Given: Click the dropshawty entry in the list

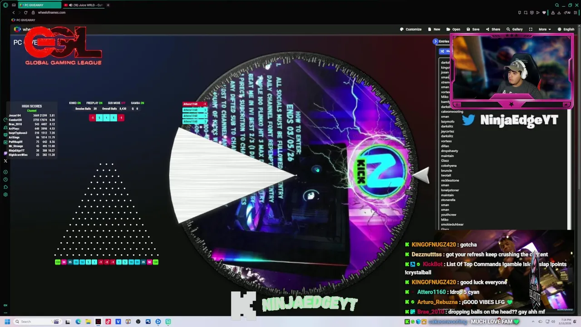Looking at the screenshot, I should pyautogui.click(x=449, y=151).
